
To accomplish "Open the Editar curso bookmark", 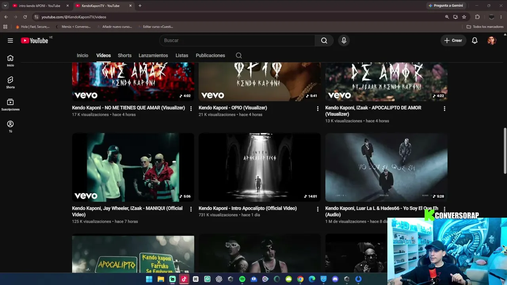I will (x=155, y=27).
